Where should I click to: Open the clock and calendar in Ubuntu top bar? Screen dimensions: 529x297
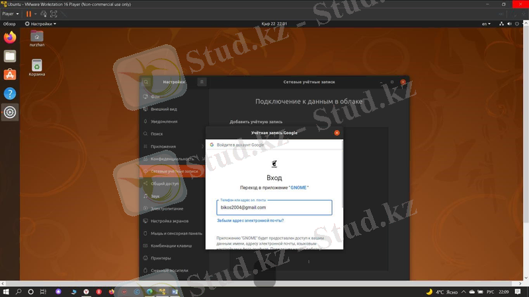pyautogui.click(x=274, y=24)
